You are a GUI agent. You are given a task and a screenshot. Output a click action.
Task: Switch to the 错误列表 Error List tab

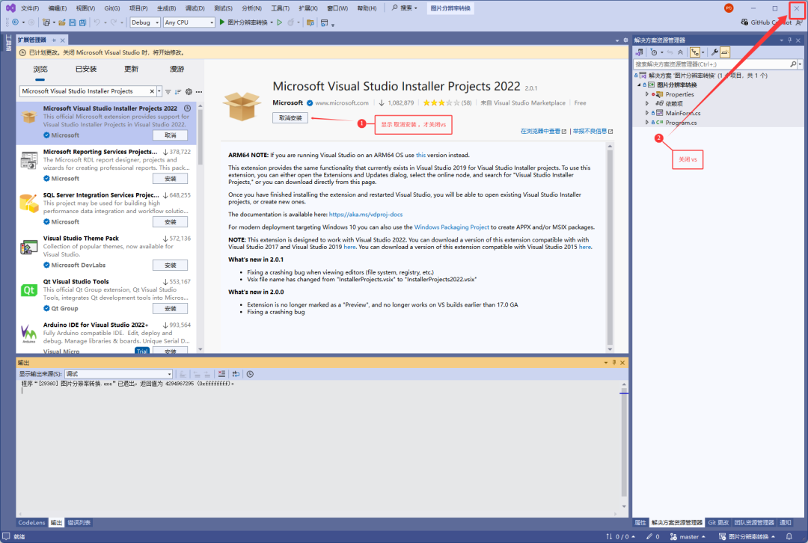tap(79, 522)
